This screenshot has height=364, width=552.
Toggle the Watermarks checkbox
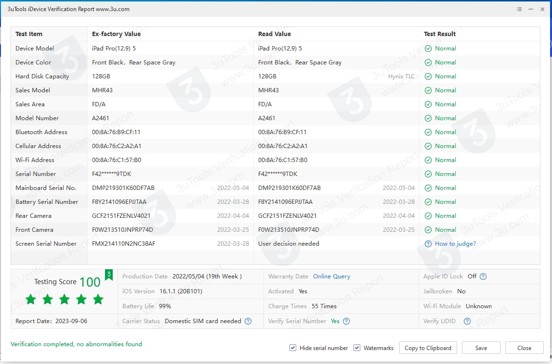[356, 348]
